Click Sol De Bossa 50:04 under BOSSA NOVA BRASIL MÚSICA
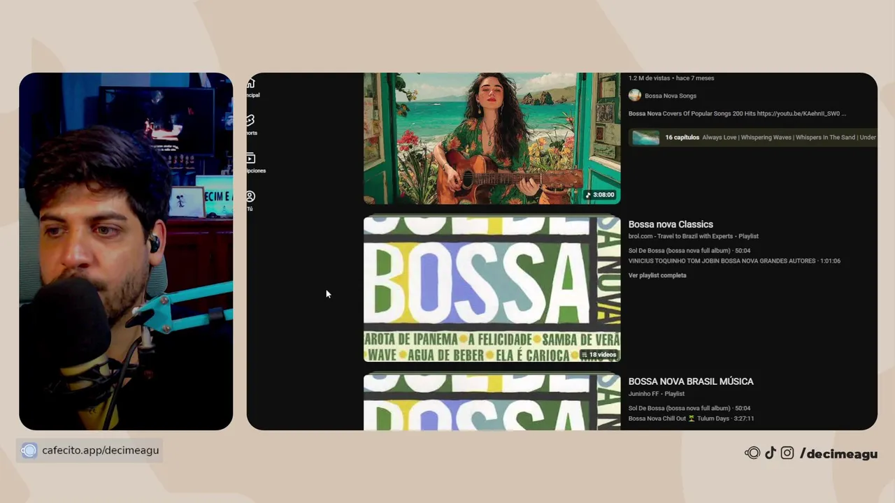 tap(689, 408)
